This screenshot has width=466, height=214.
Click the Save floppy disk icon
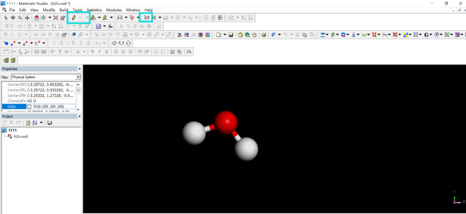(230, 35)
